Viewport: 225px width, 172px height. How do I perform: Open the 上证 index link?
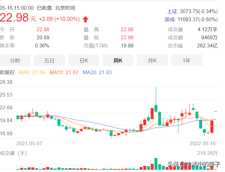click(172, 11)
